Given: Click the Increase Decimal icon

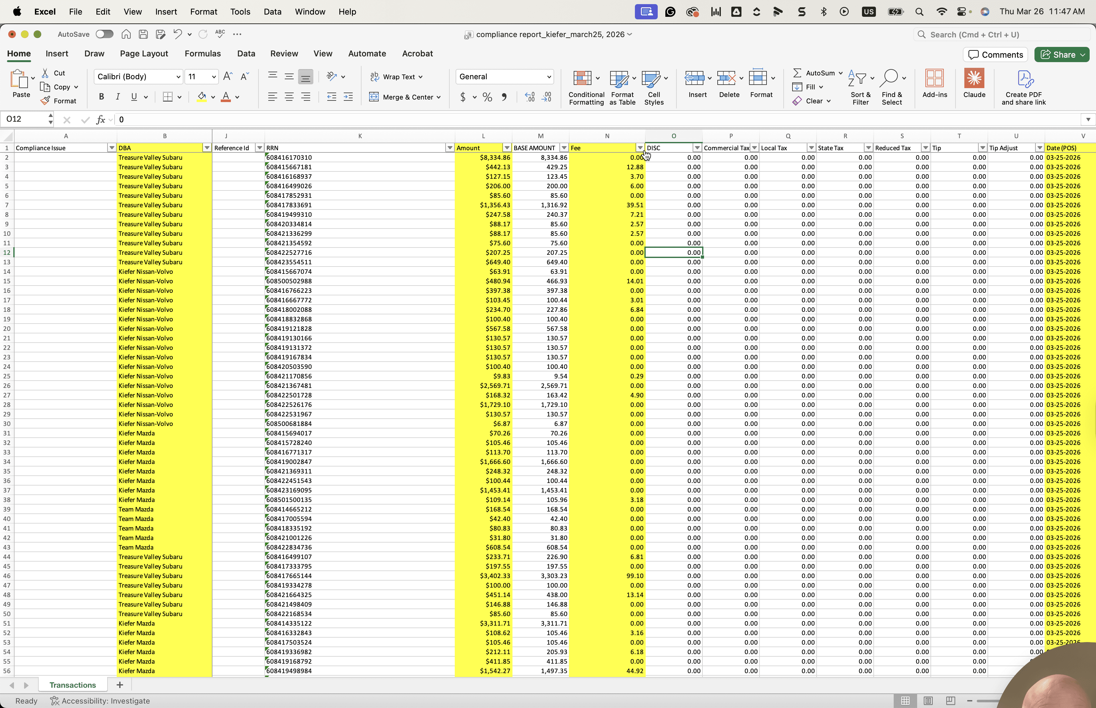Looking at the screenshot, I should pos(530,97).
